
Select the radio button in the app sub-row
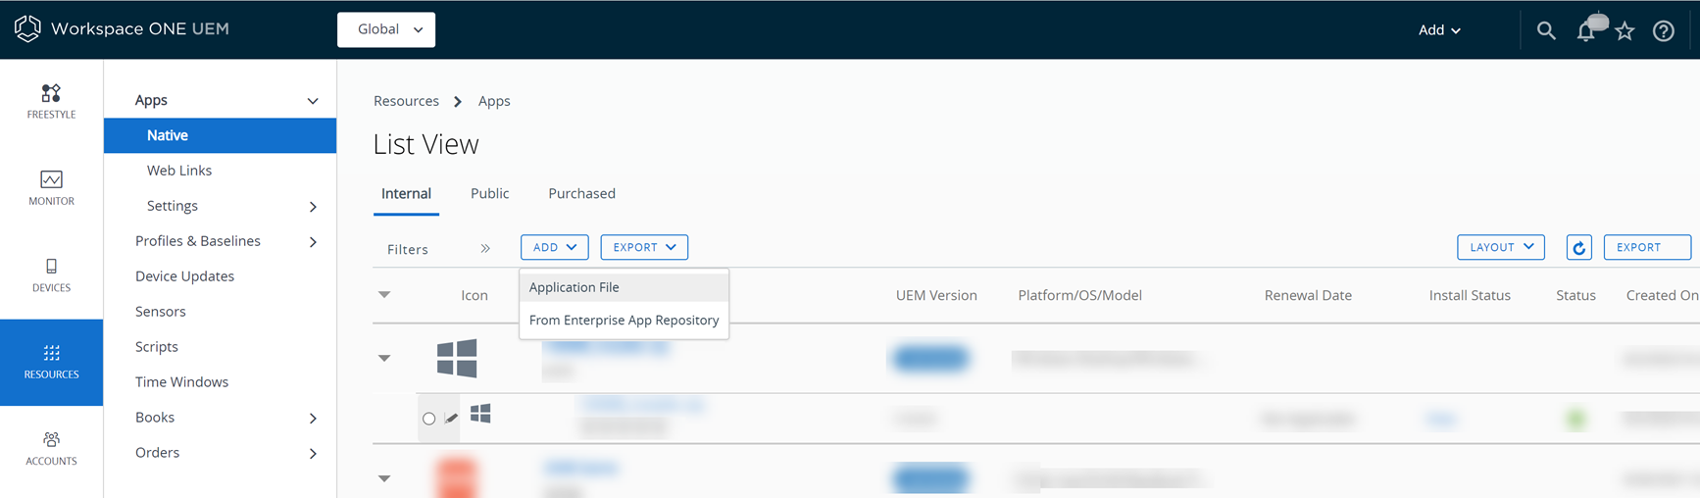click(x=429, y=419)
